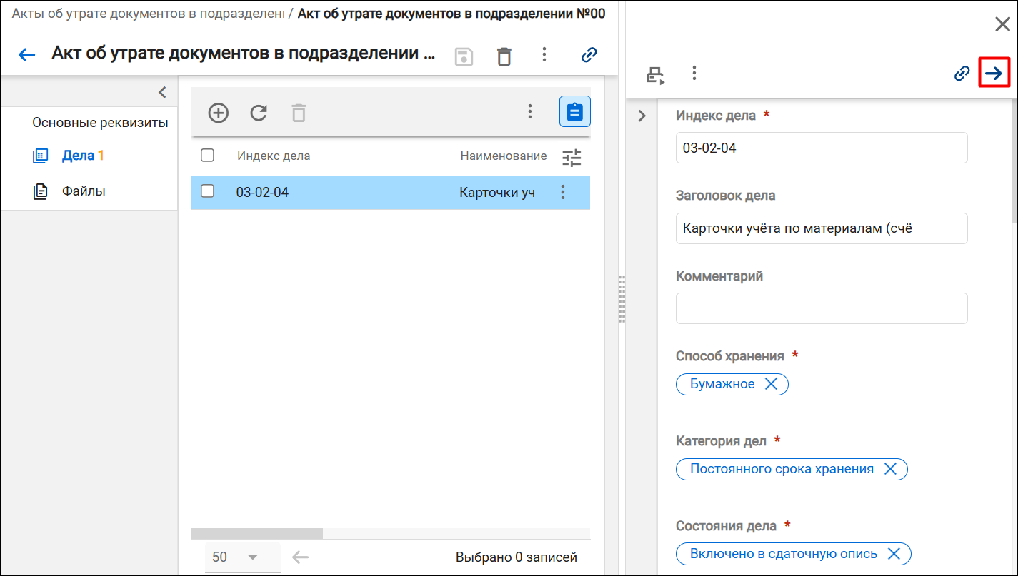Click the panel splitter grip handle
Screen dimensions: 1018x576
(x=622, y=299)
